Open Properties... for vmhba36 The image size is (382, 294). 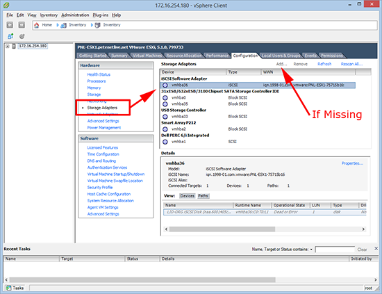352,163
